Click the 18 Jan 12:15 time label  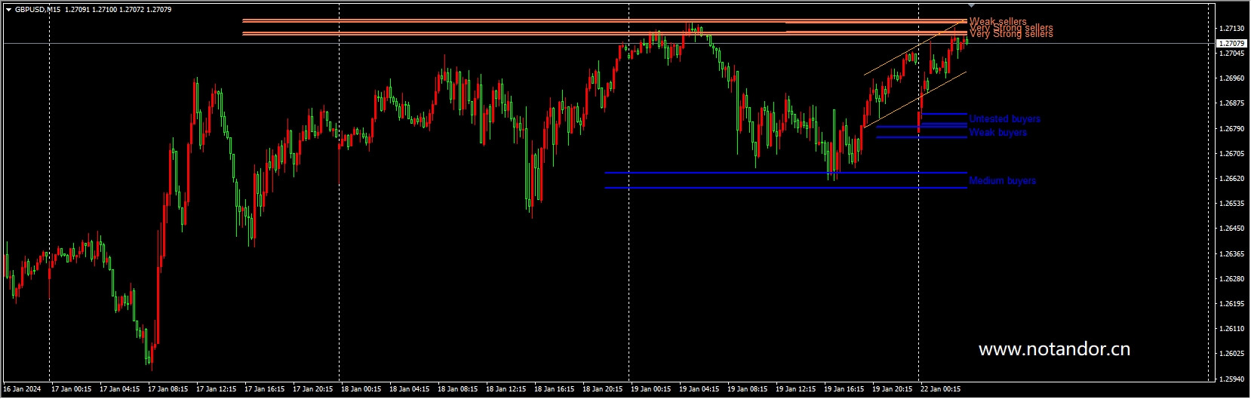(x=506, y=390)
